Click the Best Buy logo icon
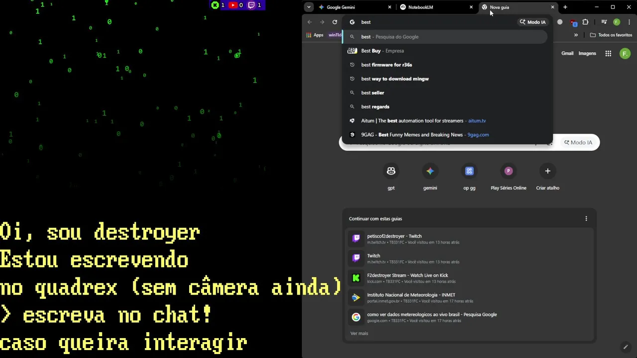The height and width of the screenshot is (358, 637). [x=352, y=51]
